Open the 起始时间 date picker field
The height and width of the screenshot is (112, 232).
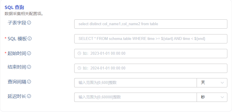pyautogui.click(x=151, y=54)
